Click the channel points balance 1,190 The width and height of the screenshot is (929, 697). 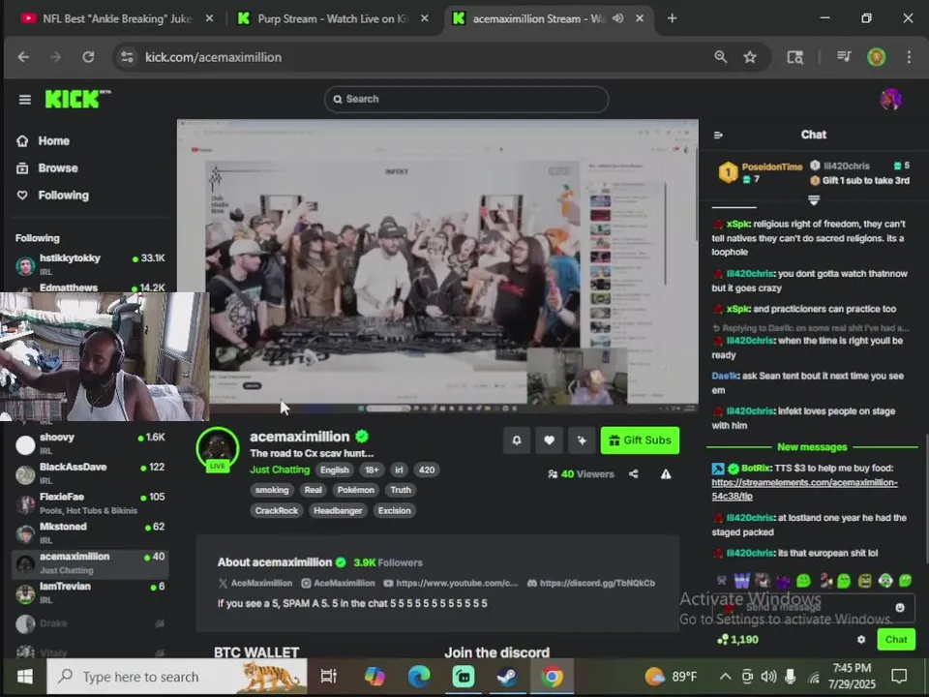click(737, 640)
